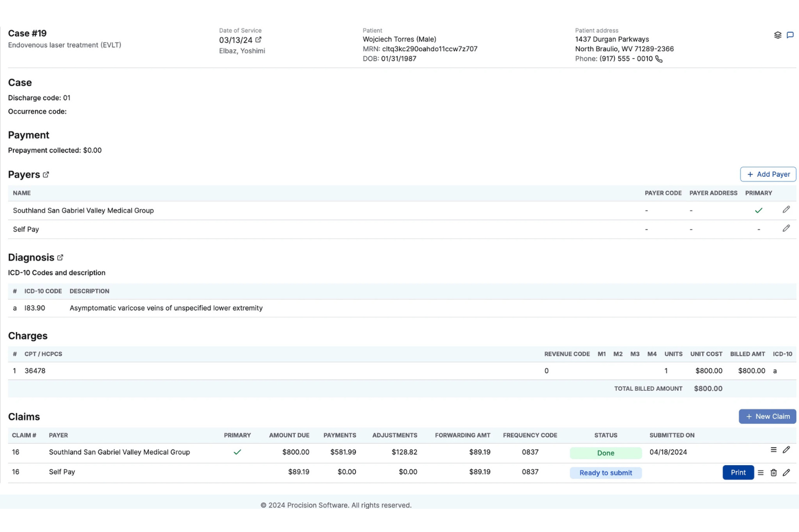Select the Case #19 heading
The image size is (799, 532).
pyautogui.click(x=28, y=33)
